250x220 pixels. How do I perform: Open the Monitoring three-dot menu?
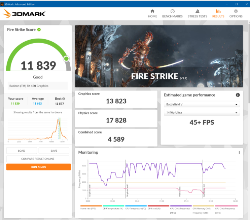coord(239,153)
